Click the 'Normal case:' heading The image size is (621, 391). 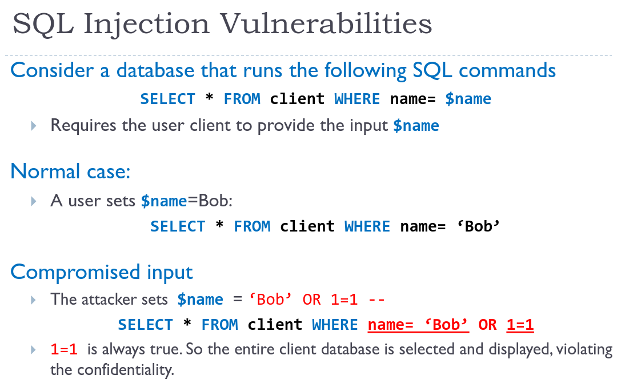(x=70, y=171)
